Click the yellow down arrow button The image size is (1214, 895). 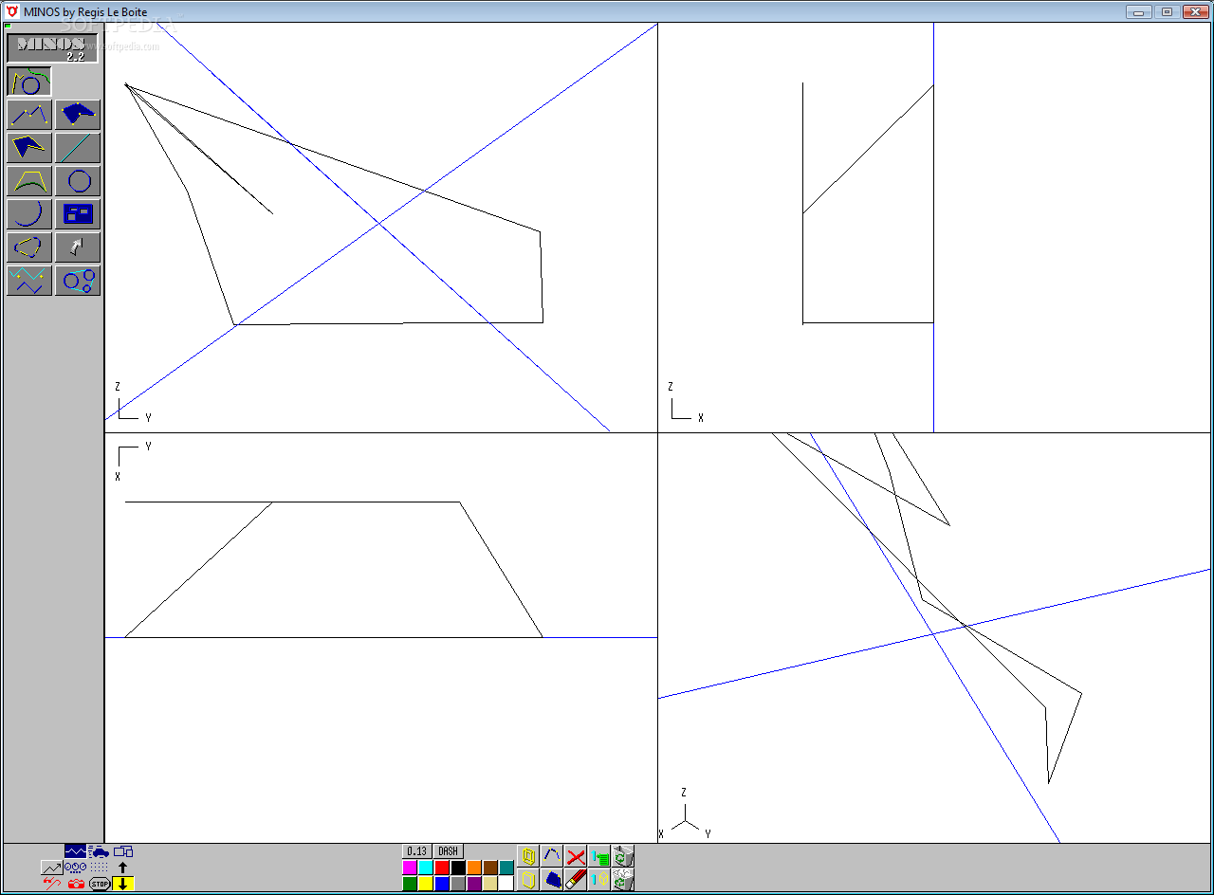click(x=123, y=884)
